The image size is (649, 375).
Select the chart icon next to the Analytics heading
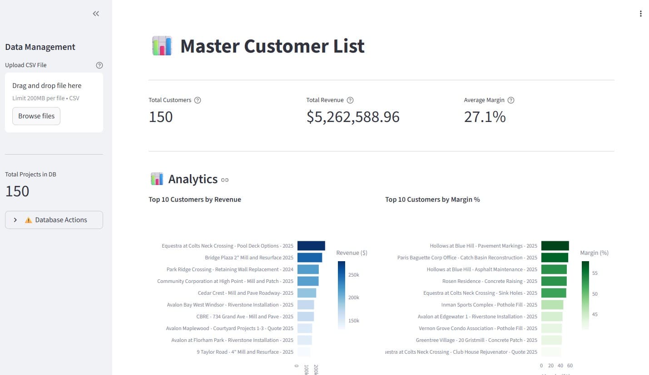[157, 179]
